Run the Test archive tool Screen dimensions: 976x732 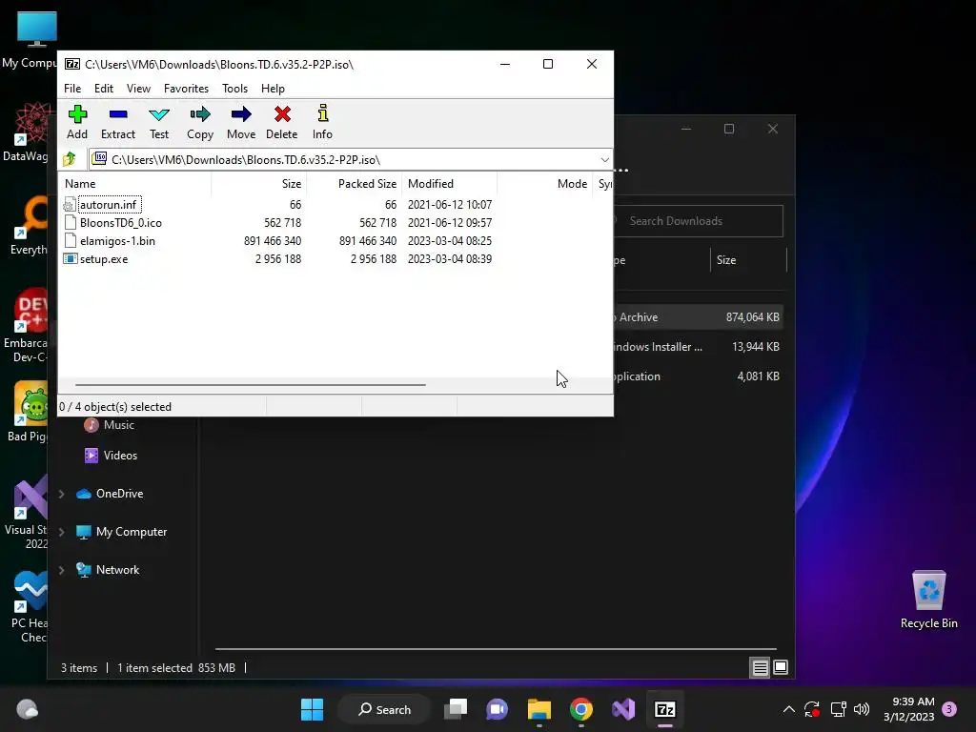[x=159, y=122]
